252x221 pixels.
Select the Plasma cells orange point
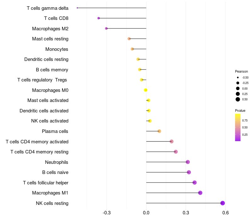tap(159, 131)
